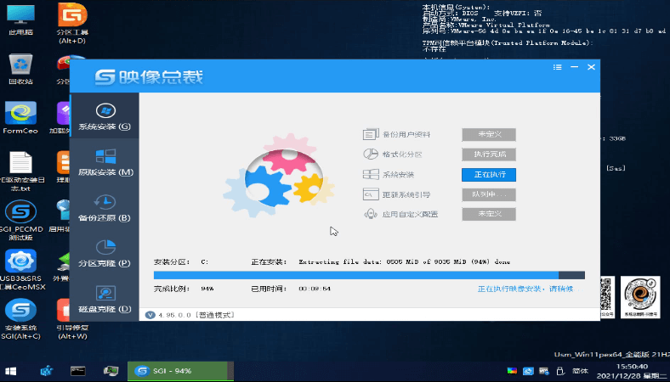The height and width of the screenshot is (382, 670).
Task: Click the 更新系统引导 console icon
Action: click(x=371, y=194)
